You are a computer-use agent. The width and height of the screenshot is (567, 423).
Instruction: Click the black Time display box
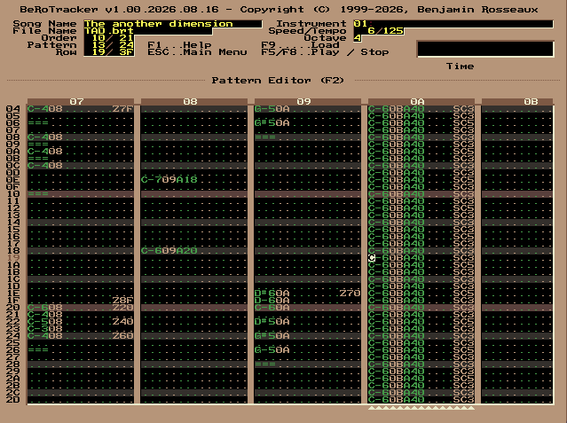pos(485,49)
